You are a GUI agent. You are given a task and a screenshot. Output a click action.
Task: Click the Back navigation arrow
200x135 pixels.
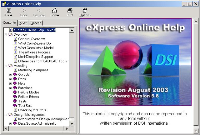[24, 12]
